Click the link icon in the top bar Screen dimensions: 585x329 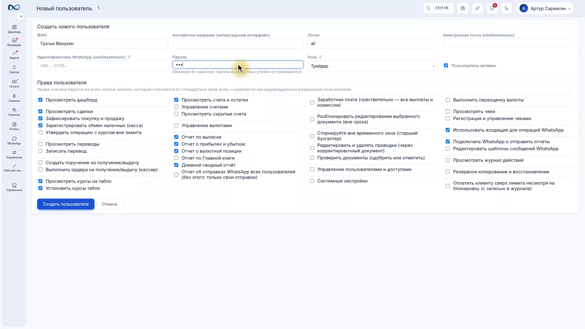coord(478,8)
